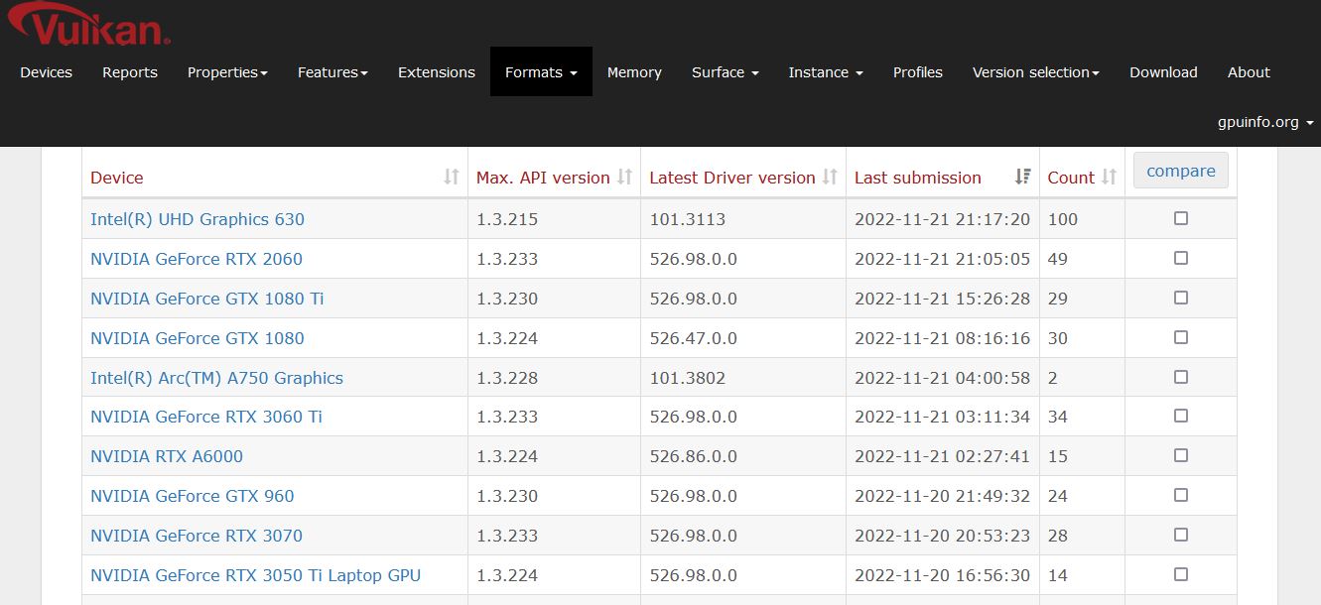Sort by Device column arrows icon
Screen dimensions: 1321x605
[x=452, y=177]
